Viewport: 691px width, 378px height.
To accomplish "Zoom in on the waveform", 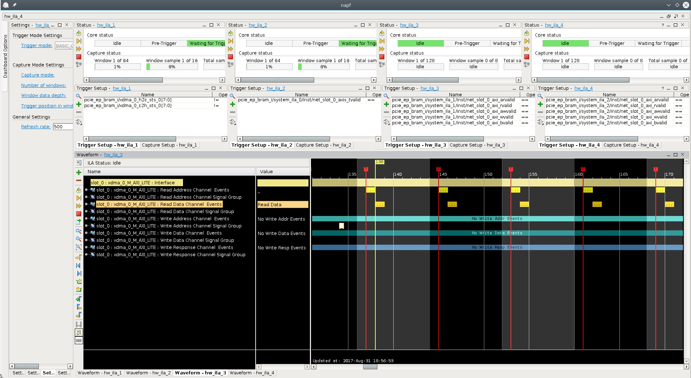I will point(78,231).
